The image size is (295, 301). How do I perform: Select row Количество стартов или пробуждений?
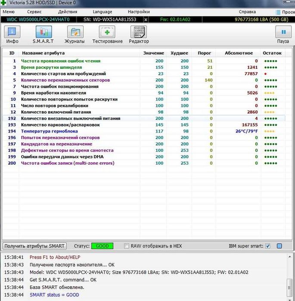144,74
